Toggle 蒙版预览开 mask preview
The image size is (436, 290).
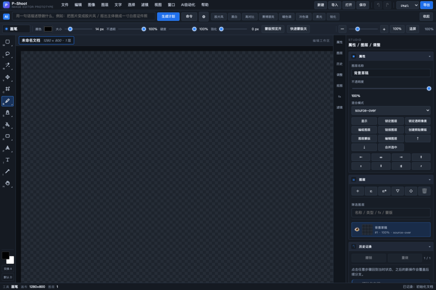[273, 29]
